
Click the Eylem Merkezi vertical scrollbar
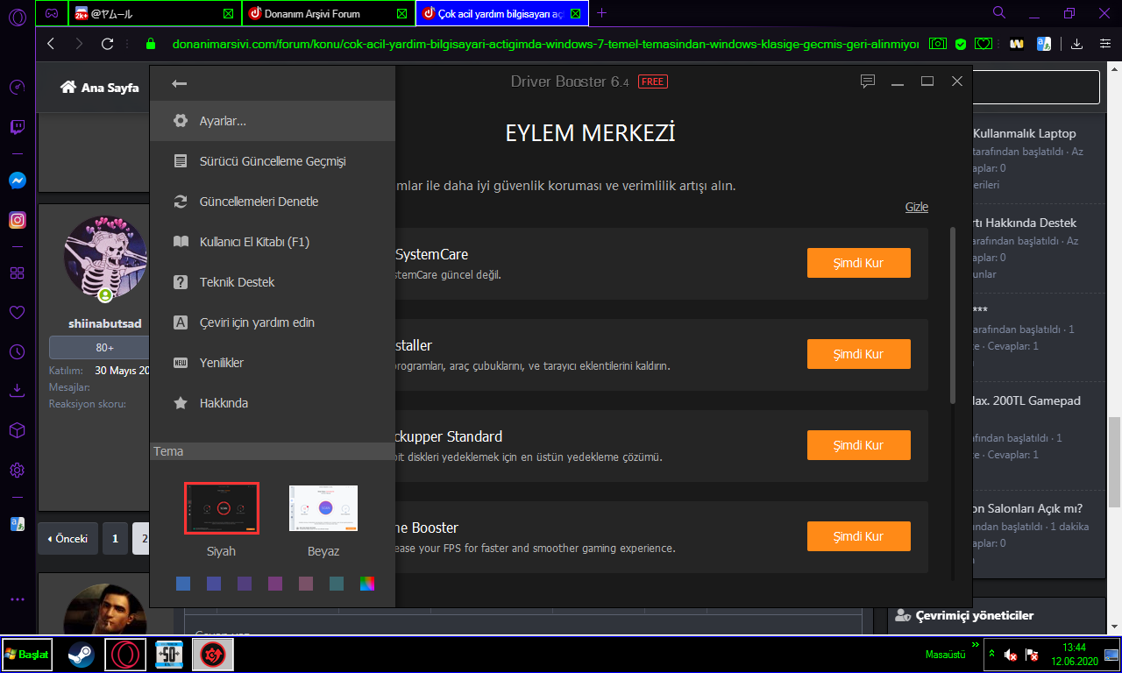tap(953, 315)
